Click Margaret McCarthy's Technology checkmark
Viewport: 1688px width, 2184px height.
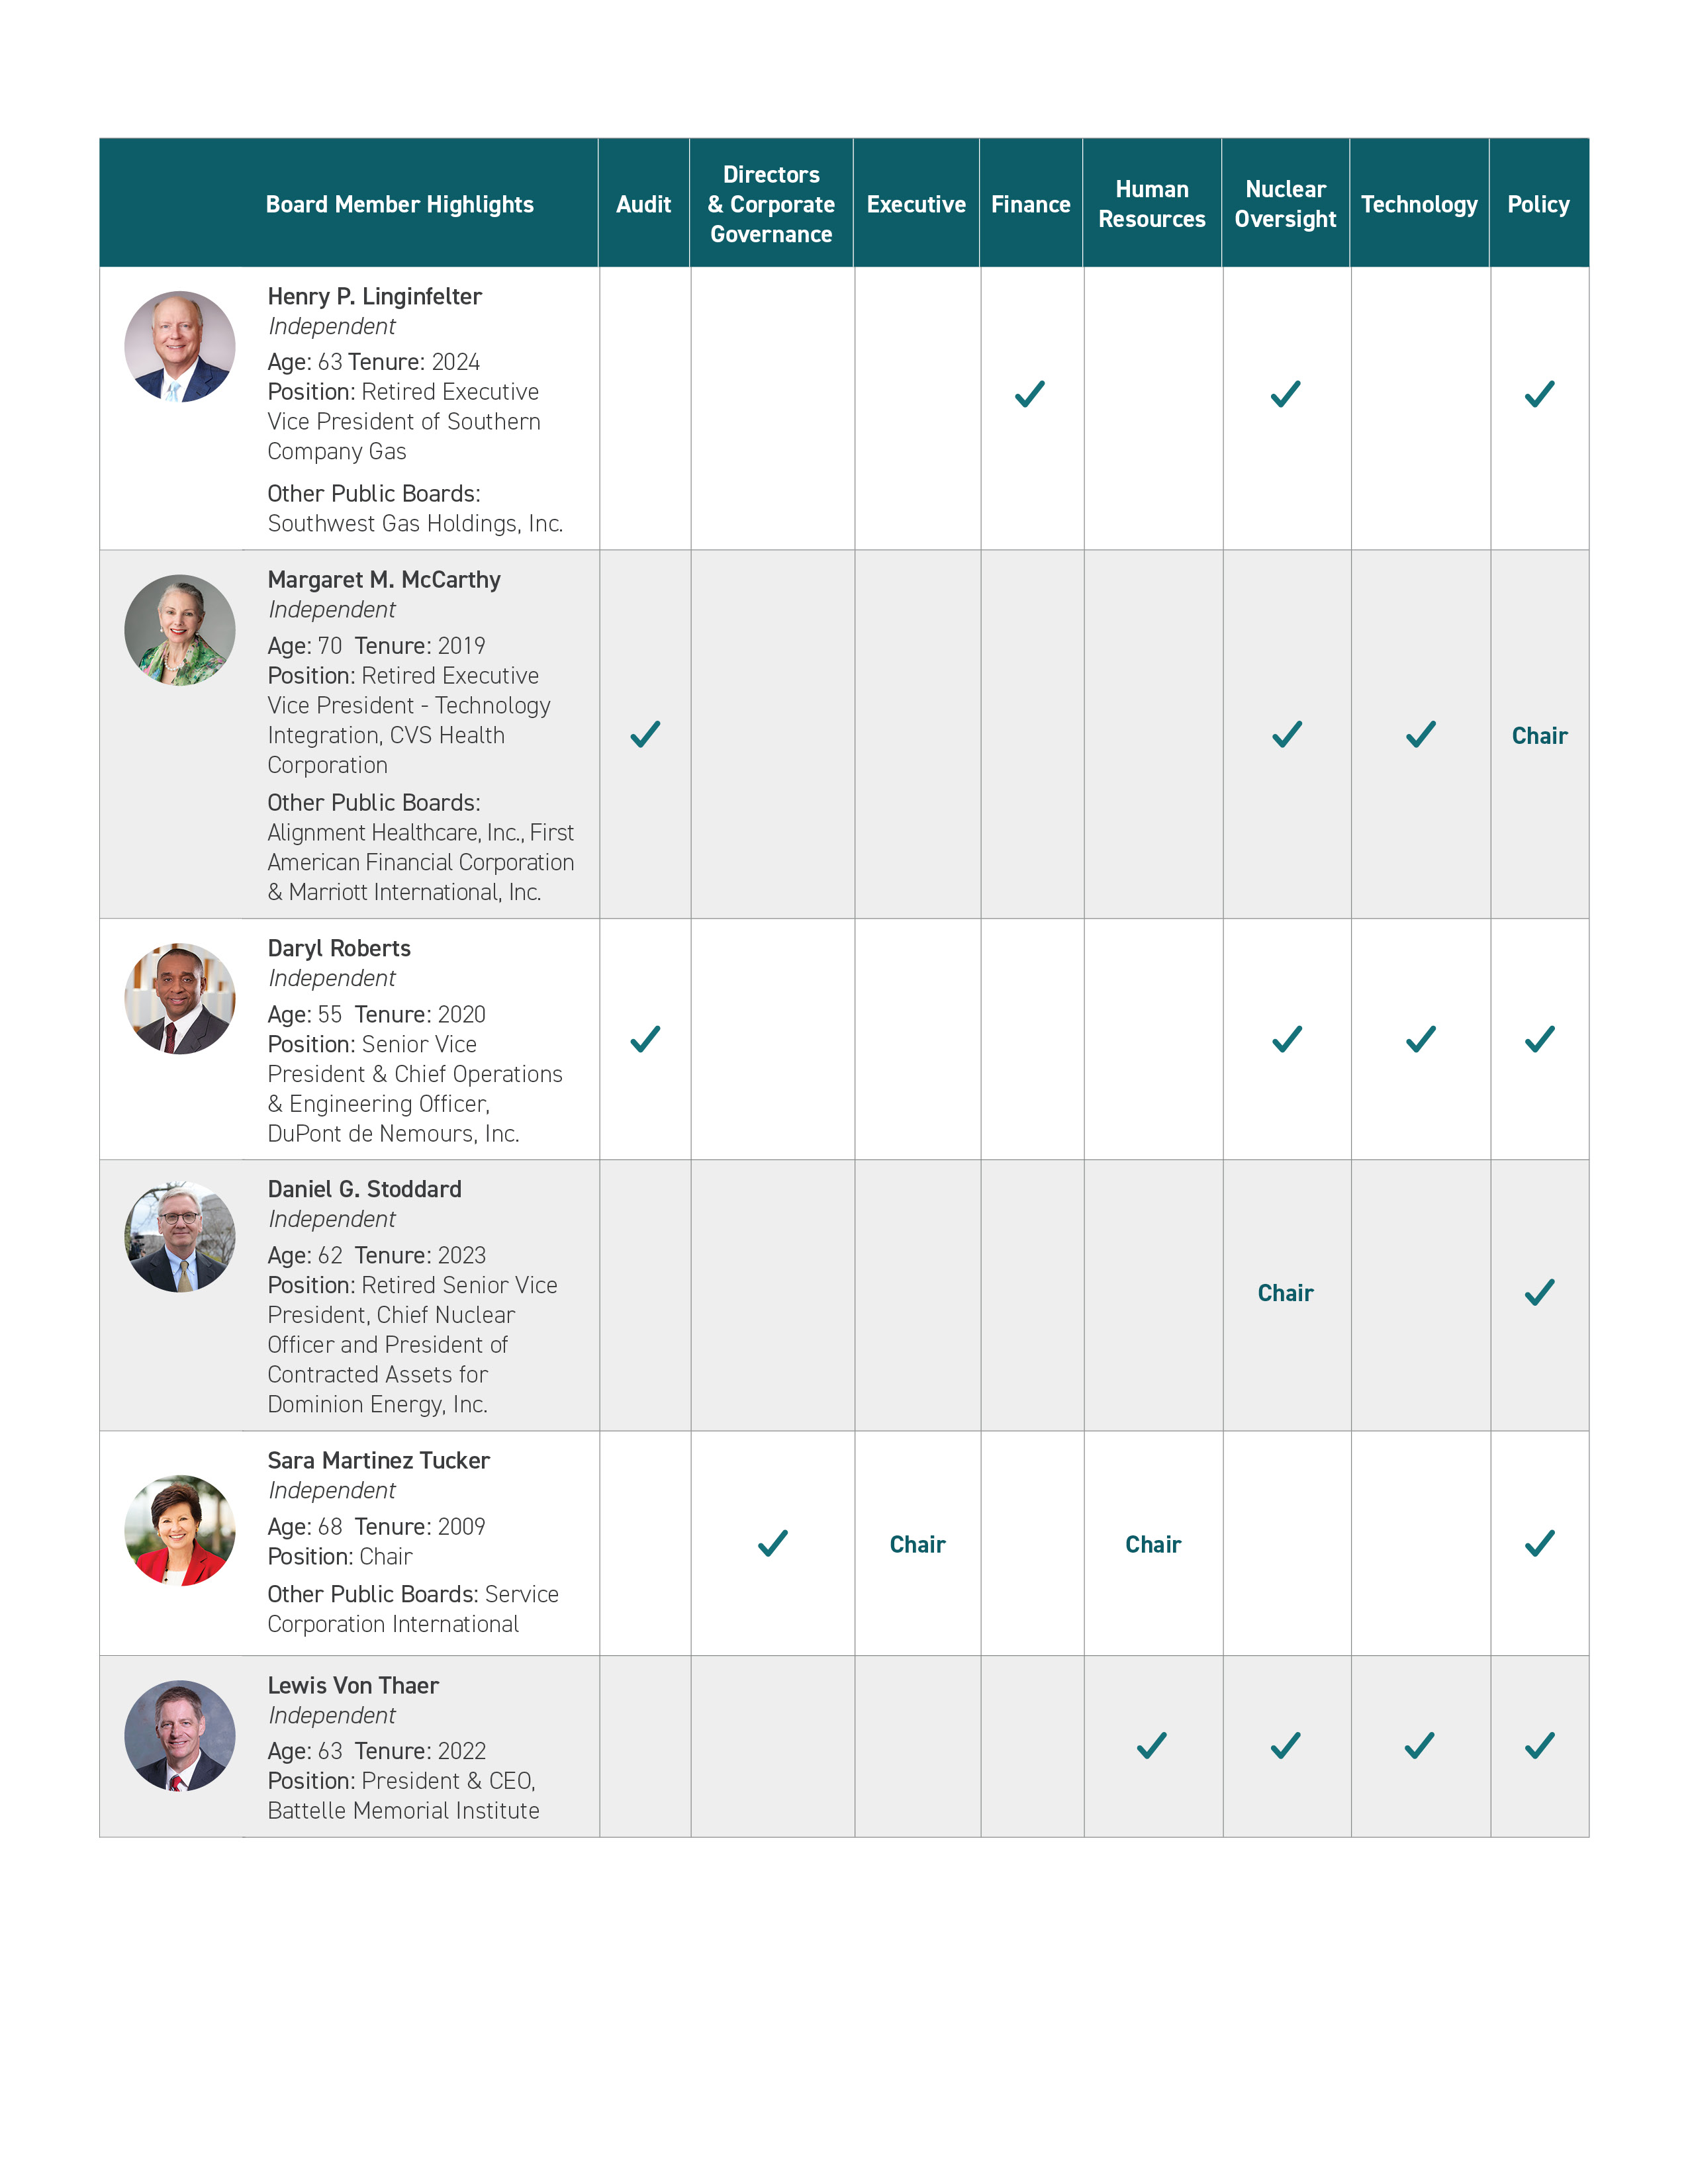point(1420,735)
